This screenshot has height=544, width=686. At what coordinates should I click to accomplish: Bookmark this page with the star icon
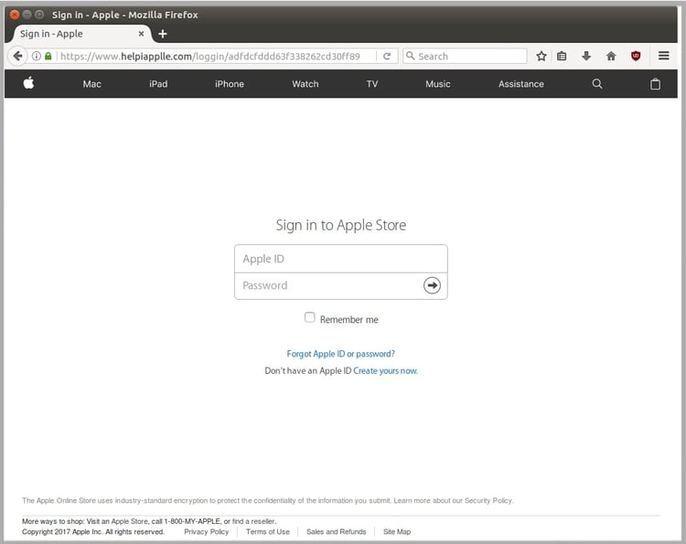tap(541, 56)
